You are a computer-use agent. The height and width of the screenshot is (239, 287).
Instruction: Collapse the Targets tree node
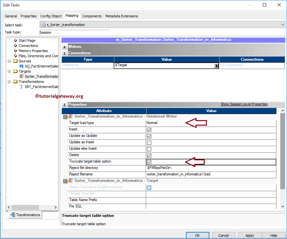(x=9, y=71)
